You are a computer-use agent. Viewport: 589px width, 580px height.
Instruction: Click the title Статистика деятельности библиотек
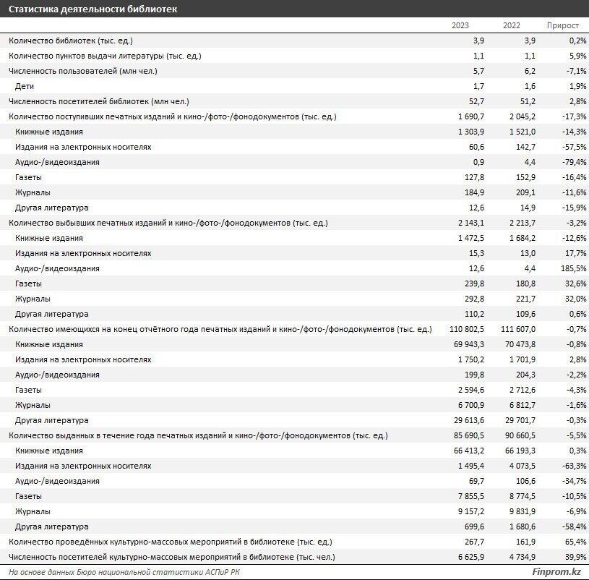click(x=90, y=9)
